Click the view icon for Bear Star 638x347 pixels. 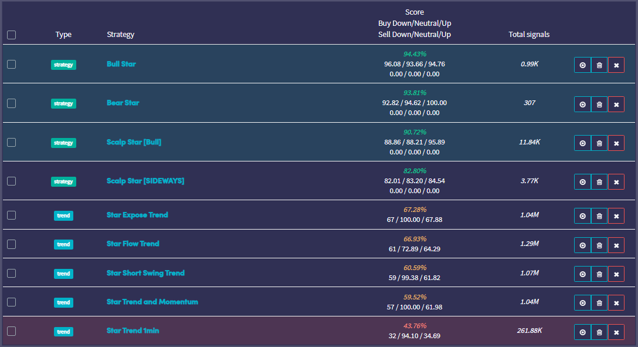coord(582,105)
